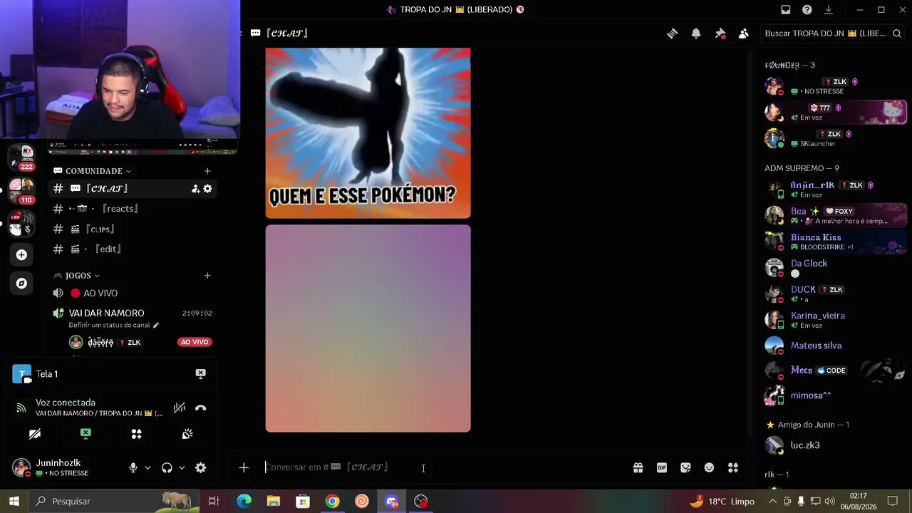Open user settings gear

pyautogui.click(x=201, y=468)
